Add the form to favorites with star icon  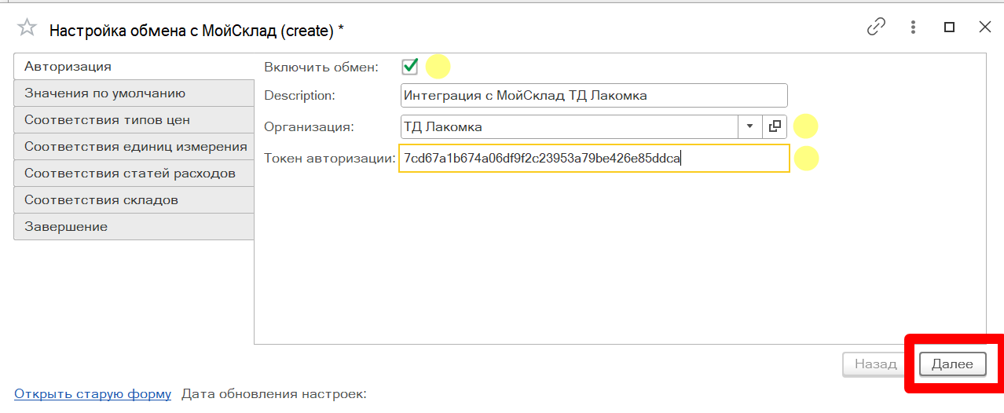(27, 29)
